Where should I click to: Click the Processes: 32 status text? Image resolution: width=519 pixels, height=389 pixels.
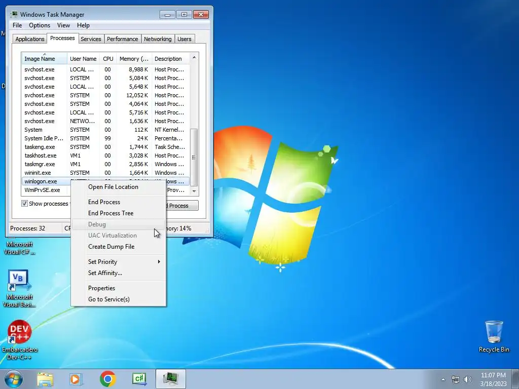coord(27,228)
